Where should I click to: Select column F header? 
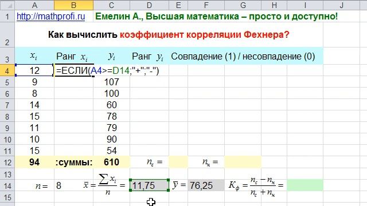pyautogui.click(x=206, y=5)
